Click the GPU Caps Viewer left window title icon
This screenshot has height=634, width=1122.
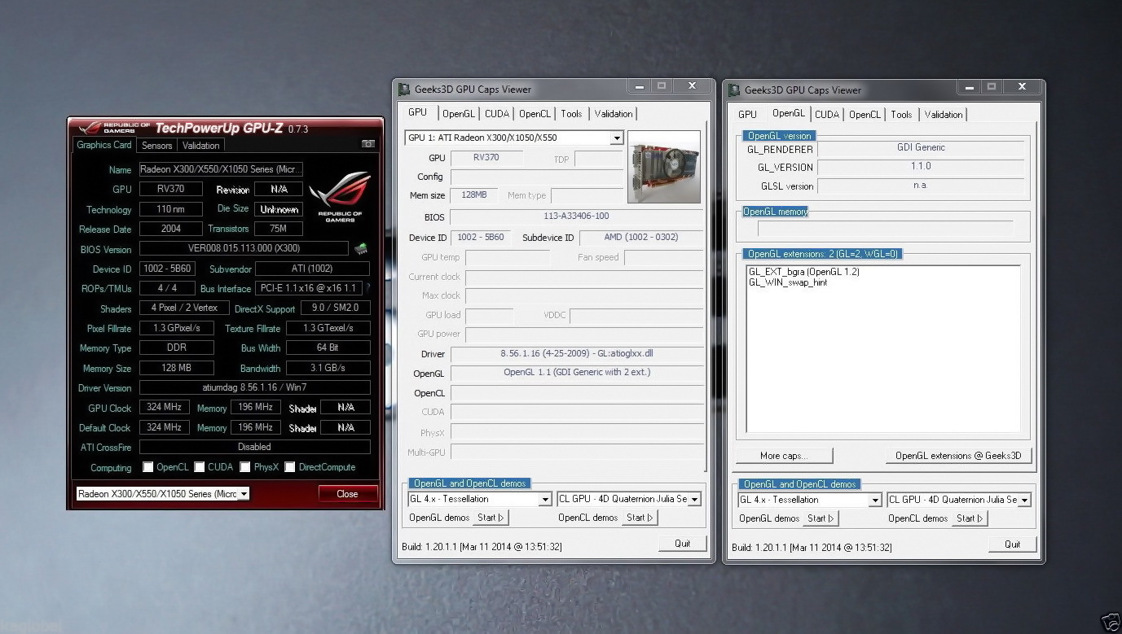(404, 90)
